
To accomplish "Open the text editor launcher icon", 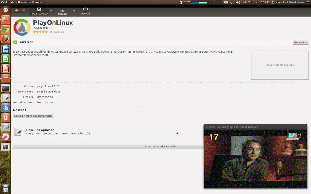I will click(6, 98).
